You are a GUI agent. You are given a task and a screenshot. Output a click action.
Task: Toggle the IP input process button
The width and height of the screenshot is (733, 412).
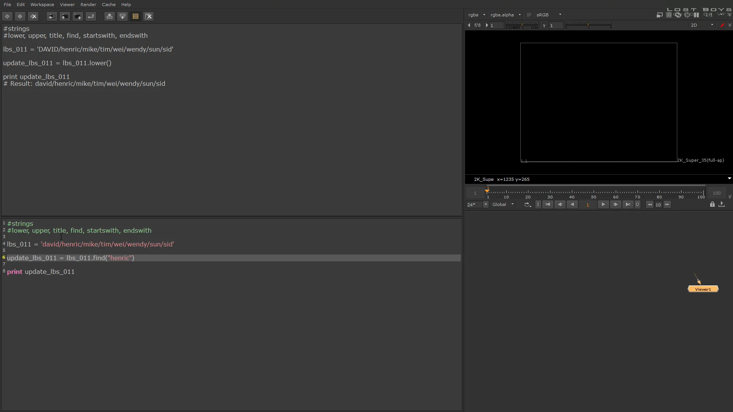click(x=529, y=15)
